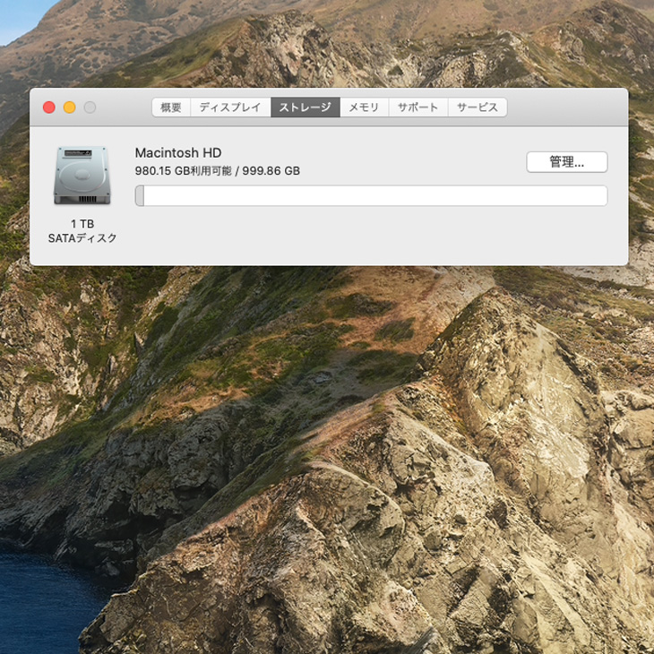Open the サービス tab
This screenshot has width=654, height=654.
point(478,108)
